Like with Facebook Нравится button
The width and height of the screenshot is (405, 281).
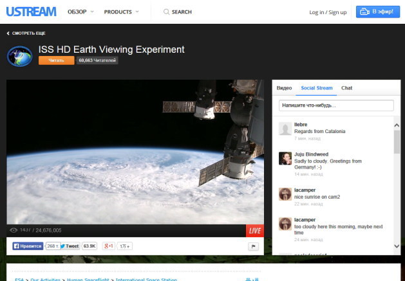coord(28,246)
